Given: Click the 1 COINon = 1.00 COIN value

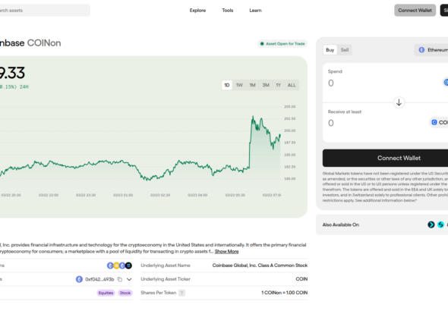Looking at the screenshot, I should pos(284,293).
